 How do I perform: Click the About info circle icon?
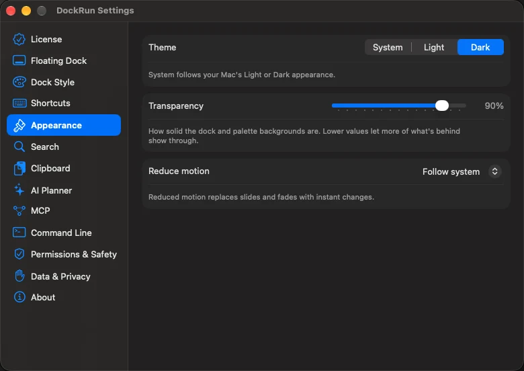[19, 297]
